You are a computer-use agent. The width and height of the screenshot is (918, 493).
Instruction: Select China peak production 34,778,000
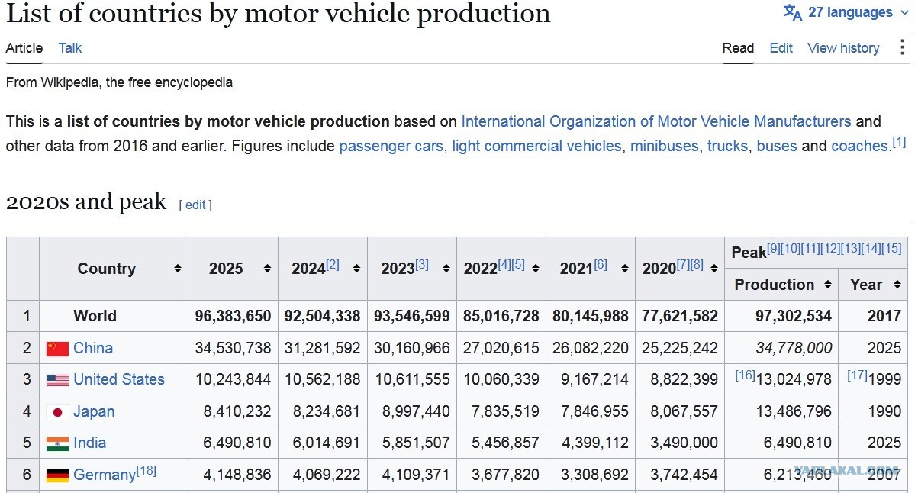point(794,348)
